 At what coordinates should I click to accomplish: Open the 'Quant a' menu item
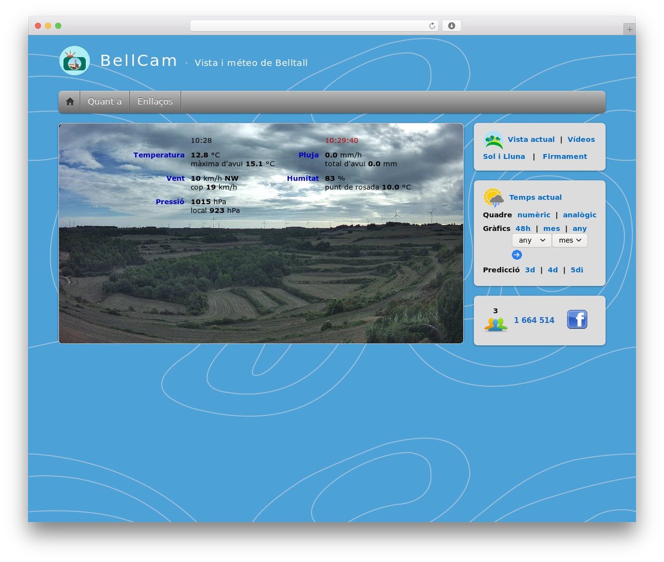point(105,102)
